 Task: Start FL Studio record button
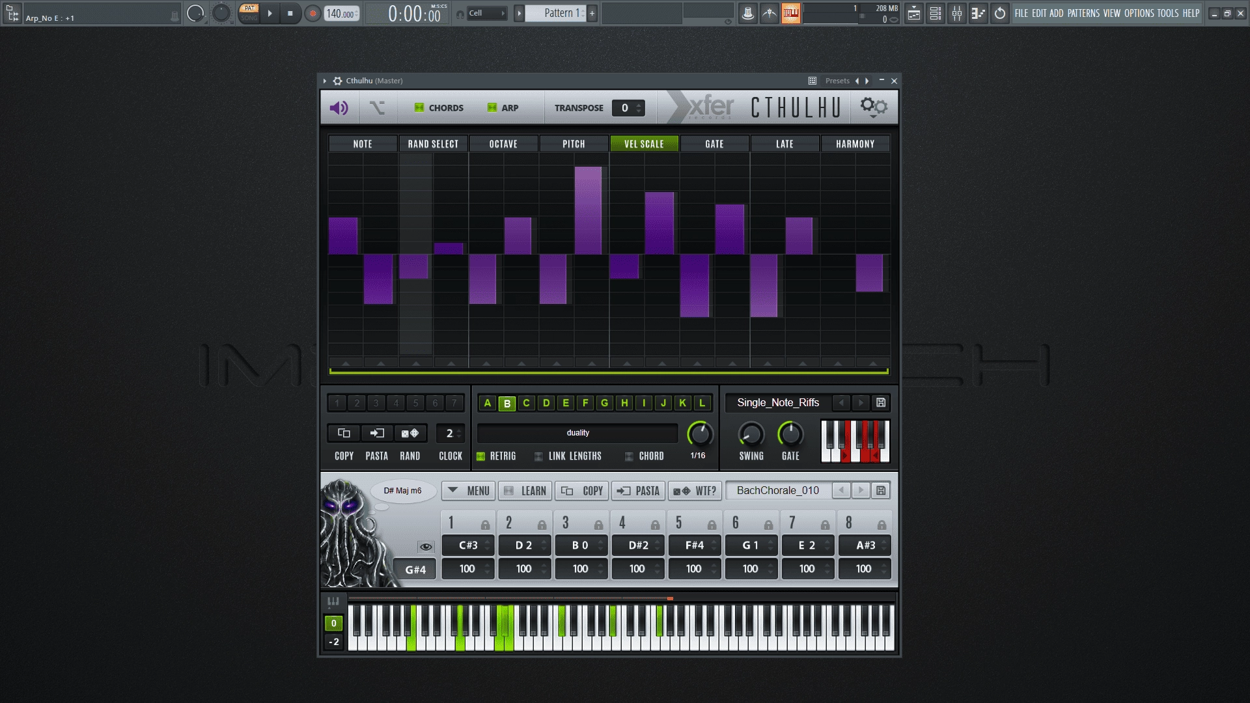(x=312, y=14)
